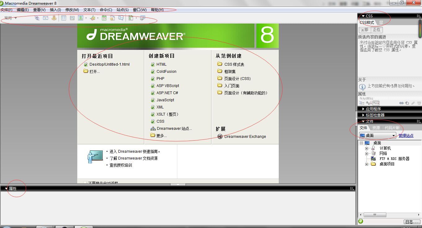Expand the 标签检查器 panel group
Image resolution: width=422 pixels, height=228 pixels.
363,115
